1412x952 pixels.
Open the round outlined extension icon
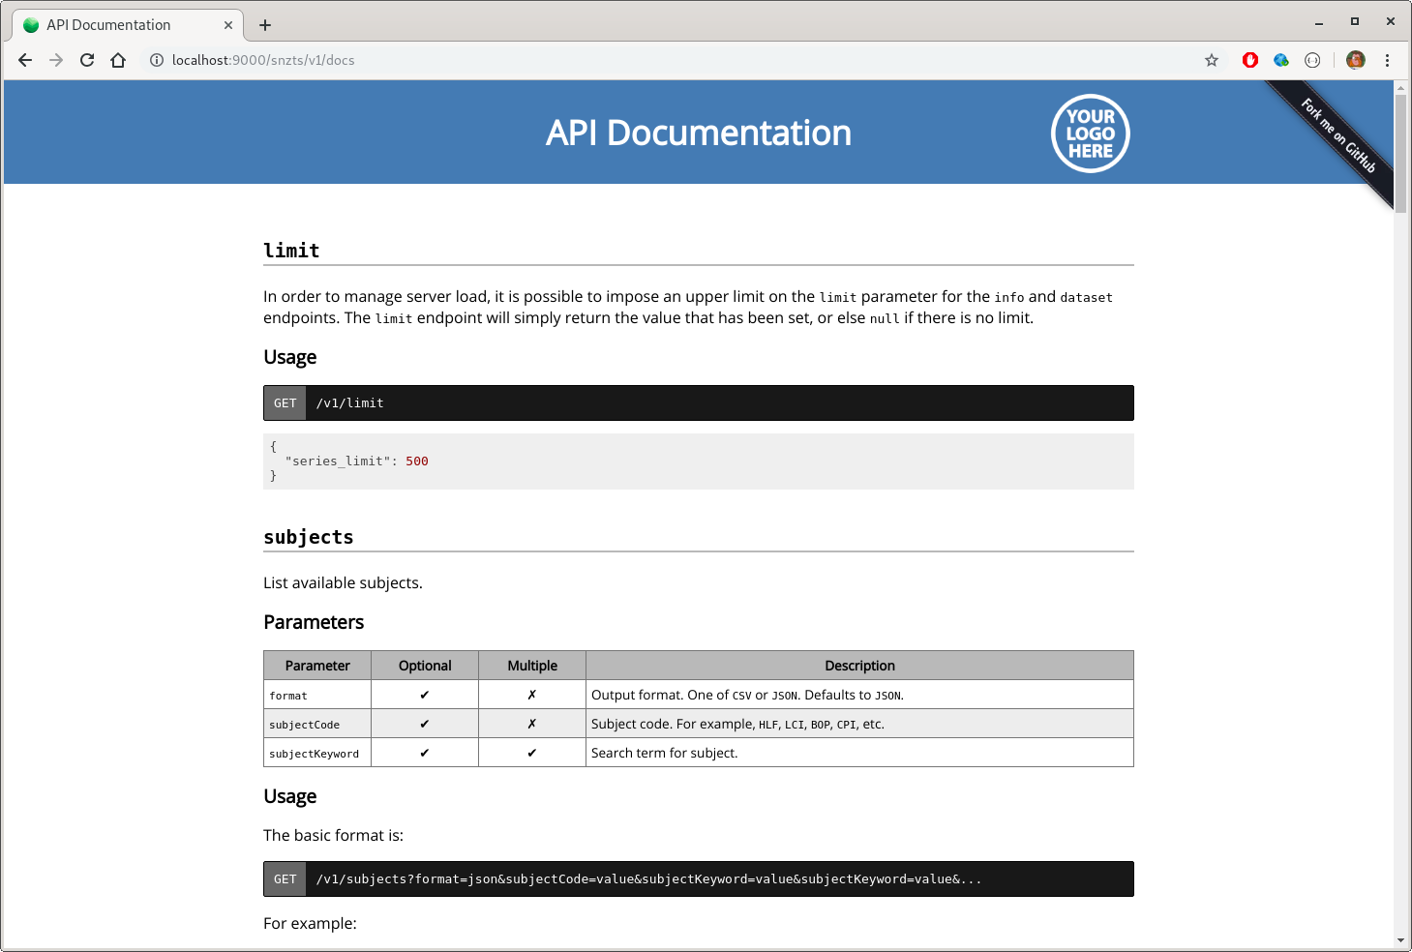point(1312,60)
